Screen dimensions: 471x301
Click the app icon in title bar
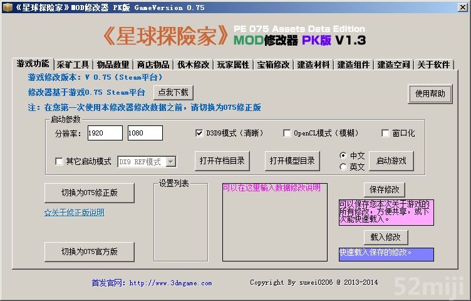[x=8, y=8]
